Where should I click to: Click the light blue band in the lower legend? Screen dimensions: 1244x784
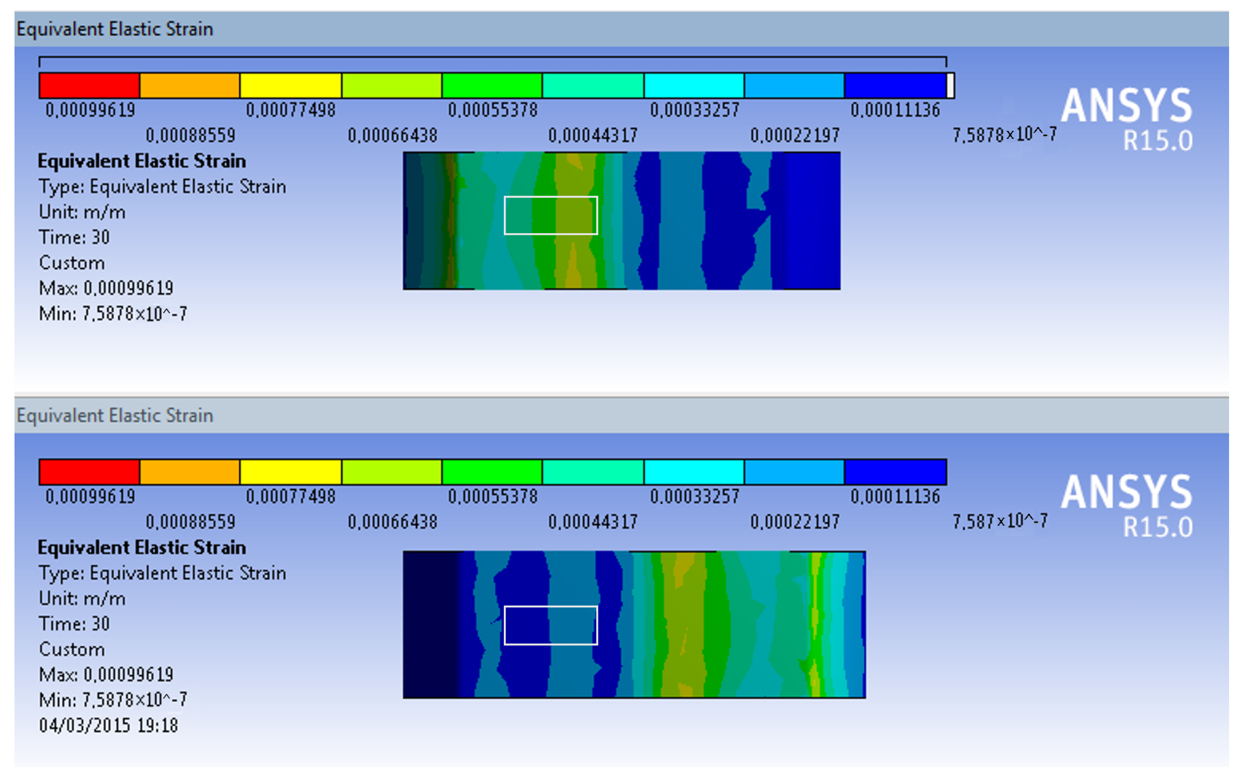point(795,472)
